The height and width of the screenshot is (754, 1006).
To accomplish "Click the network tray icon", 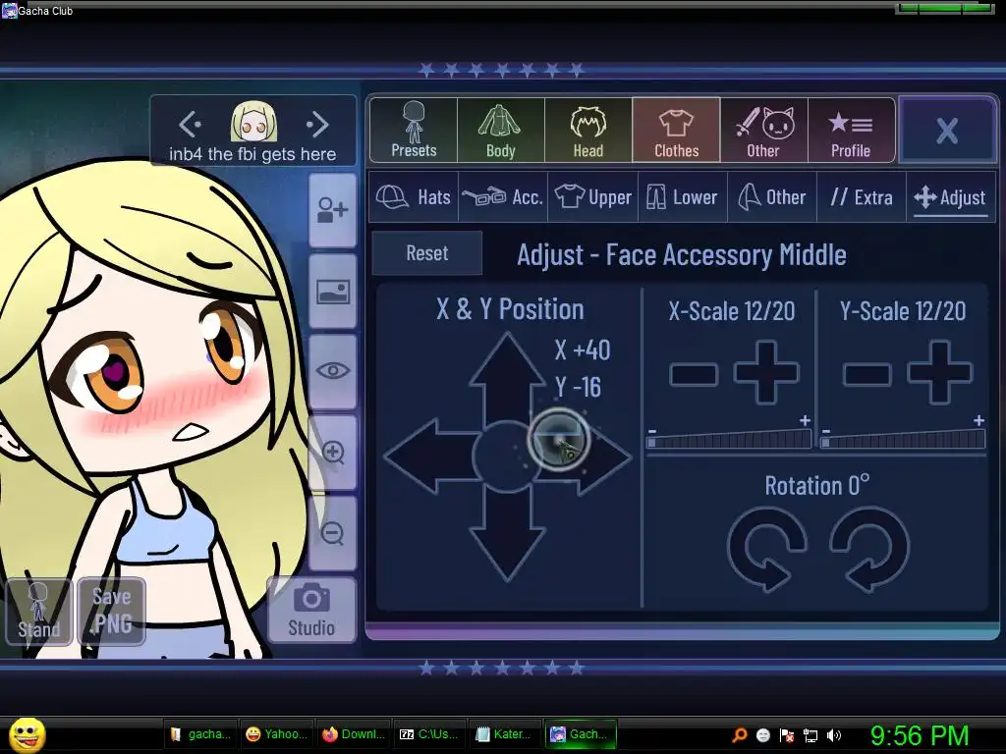I will coord(810,735).
